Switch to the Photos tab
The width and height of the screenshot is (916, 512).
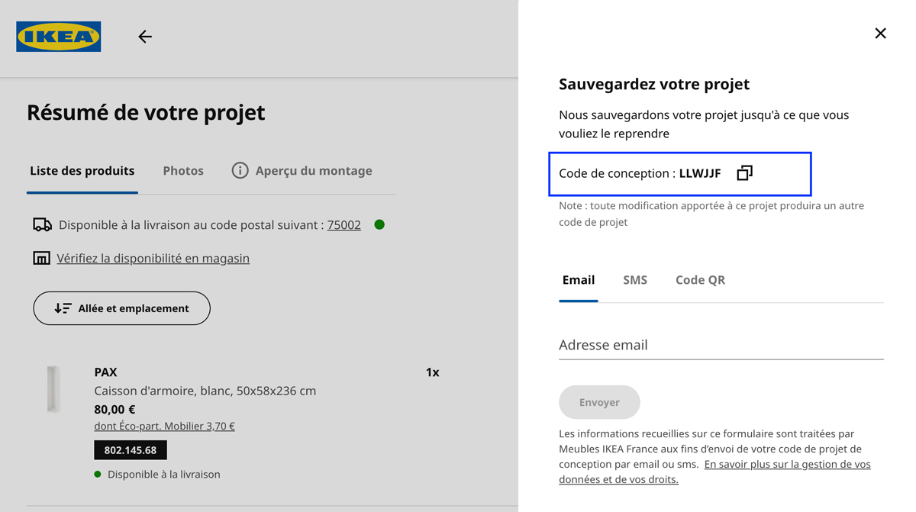183,171
